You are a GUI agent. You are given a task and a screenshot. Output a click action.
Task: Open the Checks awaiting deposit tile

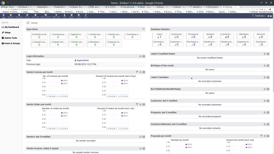point(76,43)
